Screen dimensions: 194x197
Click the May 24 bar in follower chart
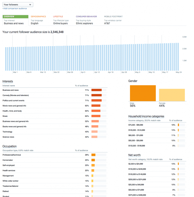pyautogui.click(x=178, y=57)
